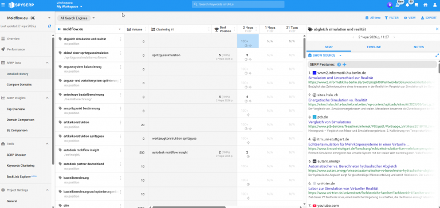Expand the SERP panel to fullscreen
This screenshot has width=440, height=208.
point(437,56)
